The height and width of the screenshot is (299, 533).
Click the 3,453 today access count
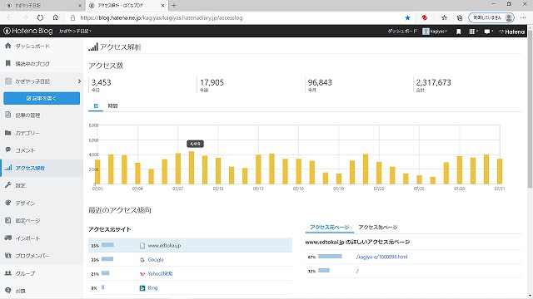click(x=102, y=82)
